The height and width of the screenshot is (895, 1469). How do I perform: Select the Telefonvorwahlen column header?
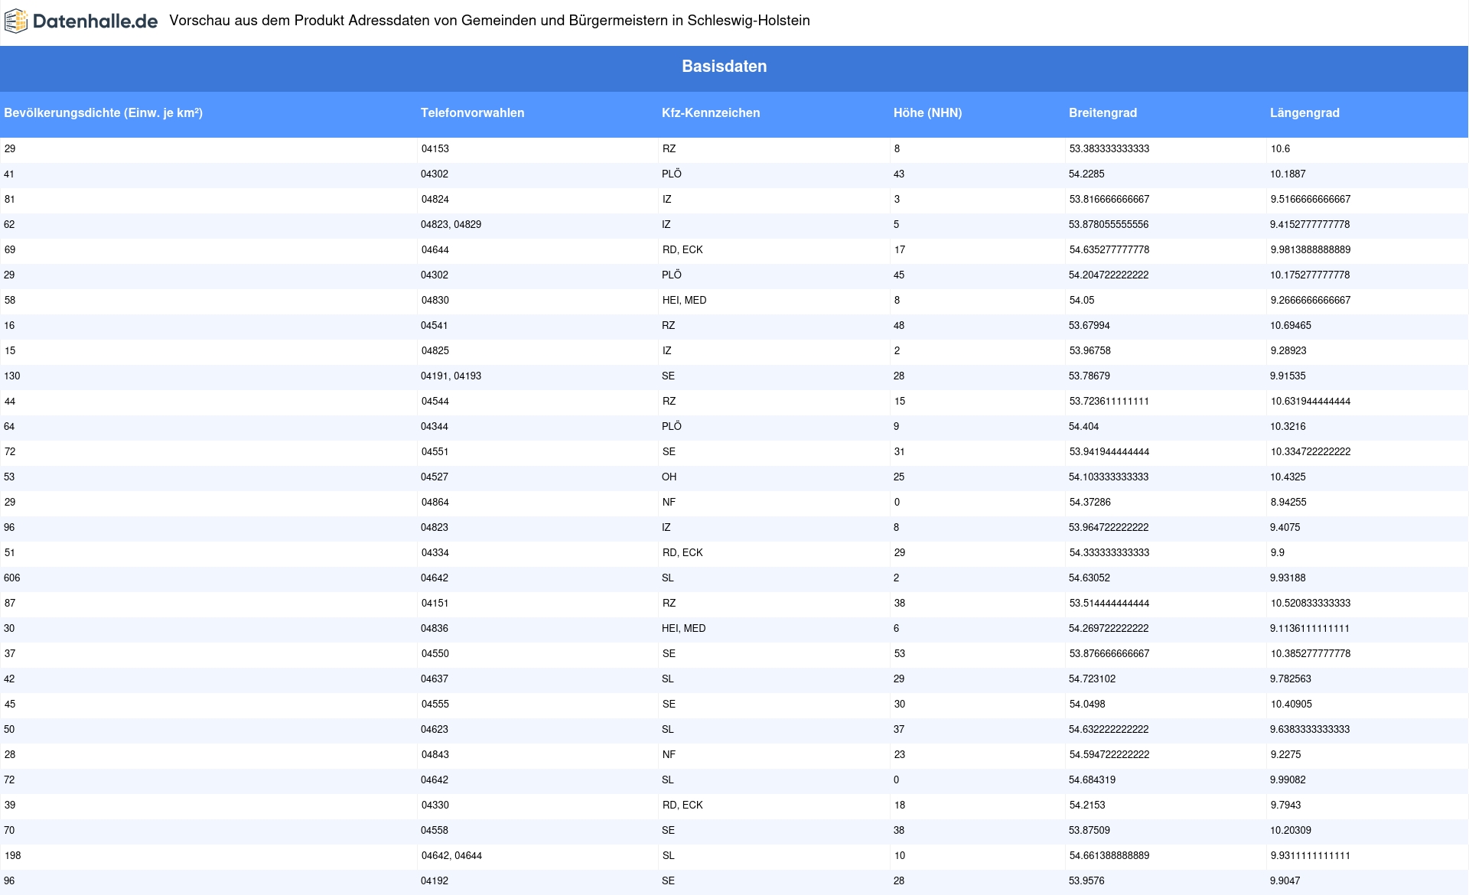click(472, 113)
